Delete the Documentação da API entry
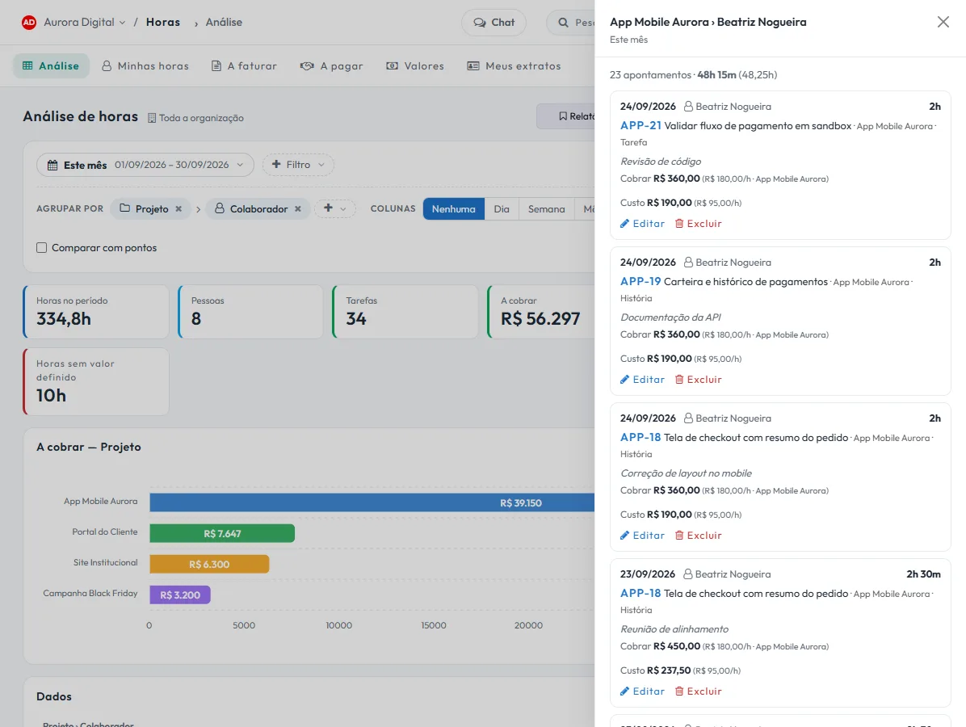Image resolution: width=966 pixels, height=727 pixels. (x=698, y=380)
